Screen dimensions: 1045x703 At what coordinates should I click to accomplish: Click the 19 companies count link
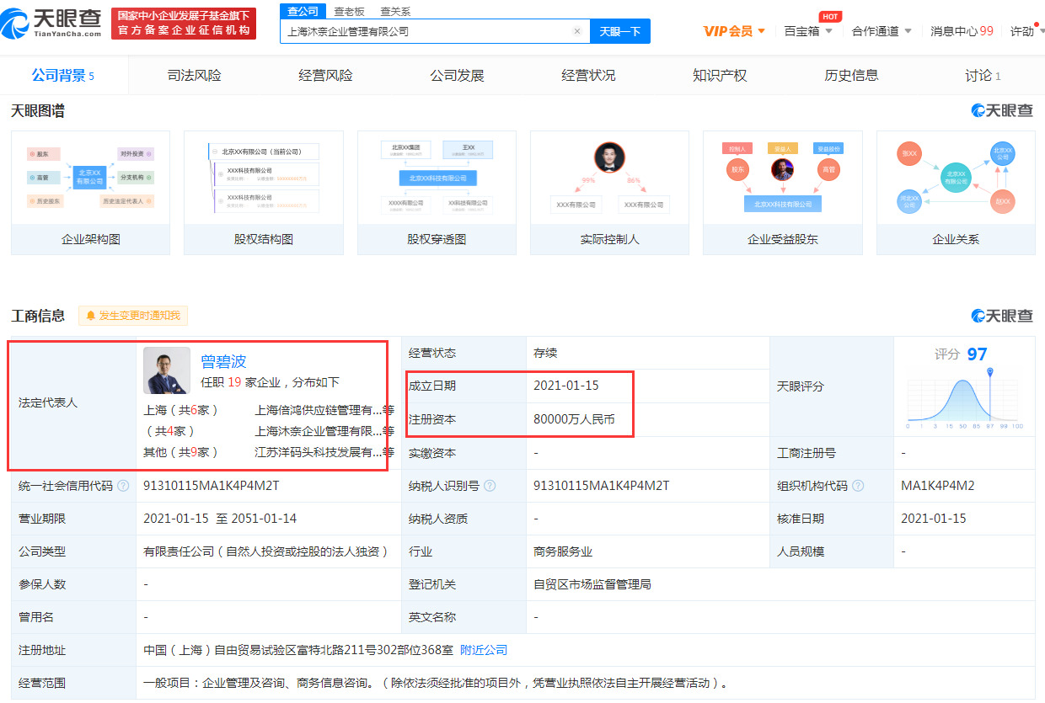[x=234, y=382]
